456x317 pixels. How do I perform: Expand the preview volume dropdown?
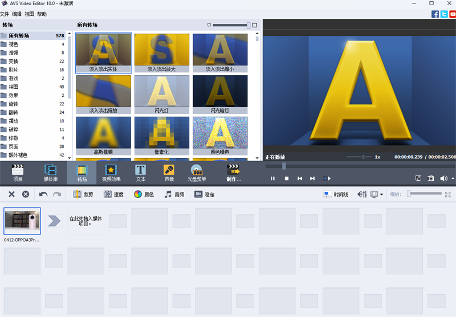[453, 179]
